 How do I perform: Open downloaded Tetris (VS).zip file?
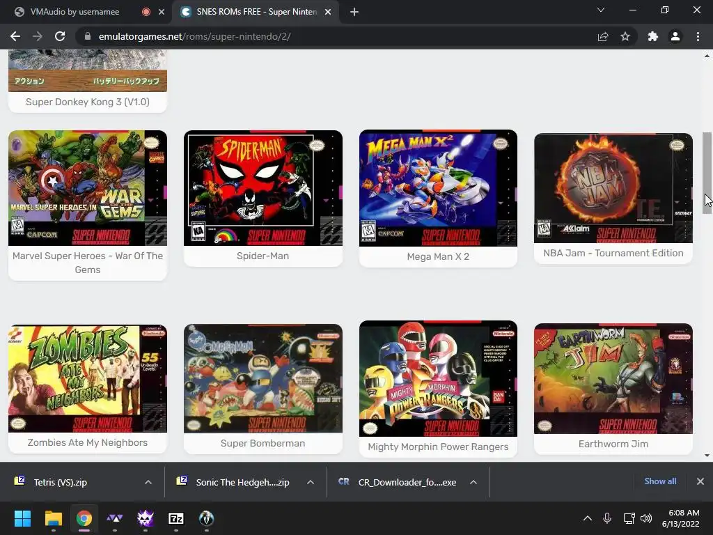[x=61, y=482]
